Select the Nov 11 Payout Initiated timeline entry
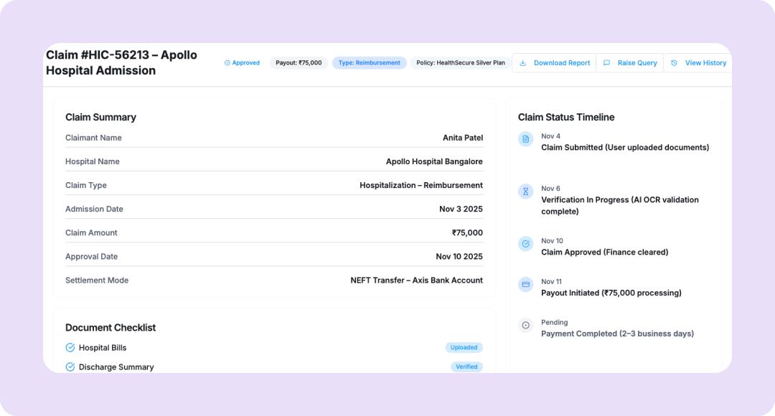Screen dimensions: 775x416 pyautogui.click(x=611, y=288)
